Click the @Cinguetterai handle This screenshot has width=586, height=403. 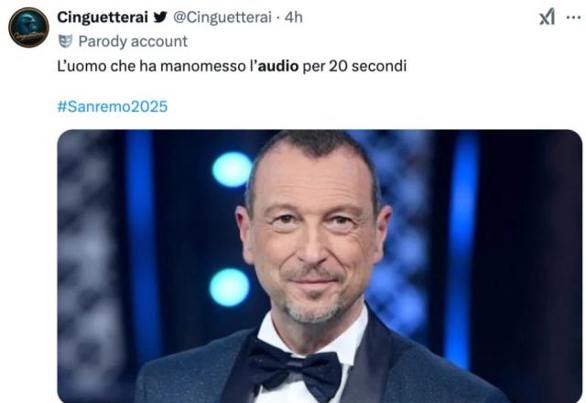222,17
